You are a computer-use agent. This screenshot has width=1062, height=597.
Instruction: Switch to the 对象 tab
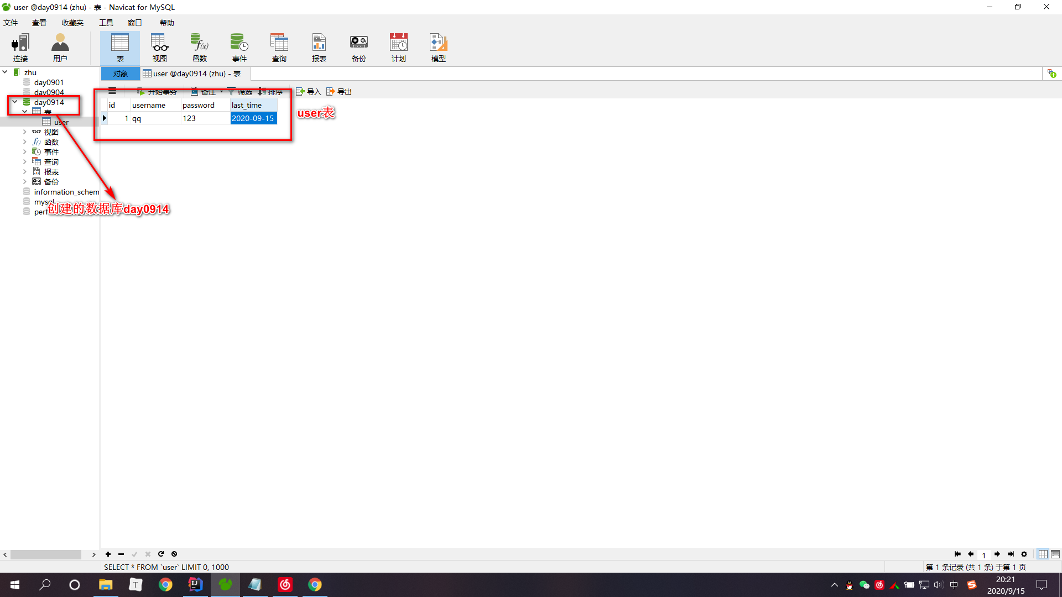pos(120,74)
